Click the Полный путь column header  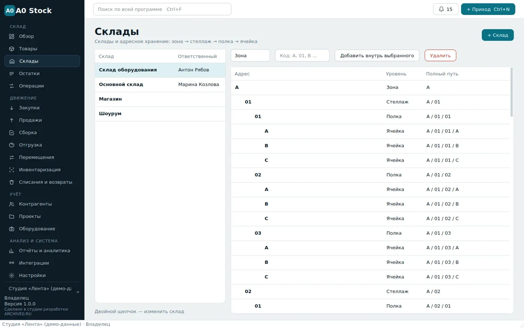[x=442, y=74]
